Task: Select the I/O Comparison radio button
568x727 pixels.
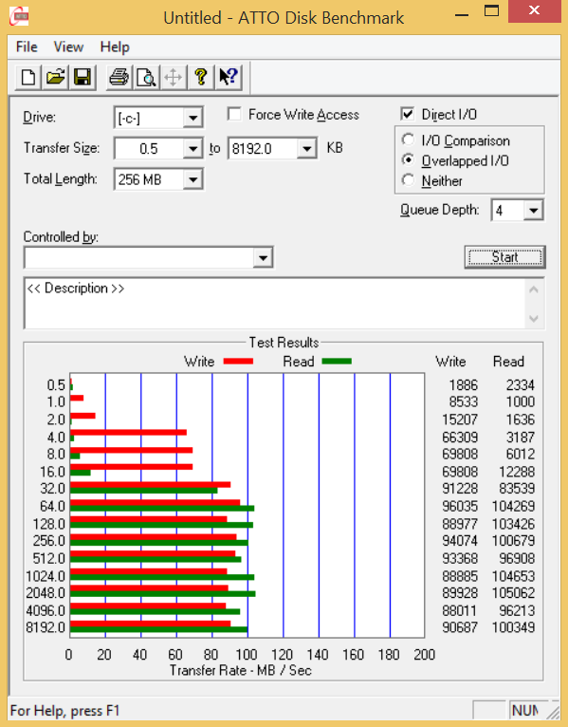Action: pyautogui.click(x=408, y=140)
